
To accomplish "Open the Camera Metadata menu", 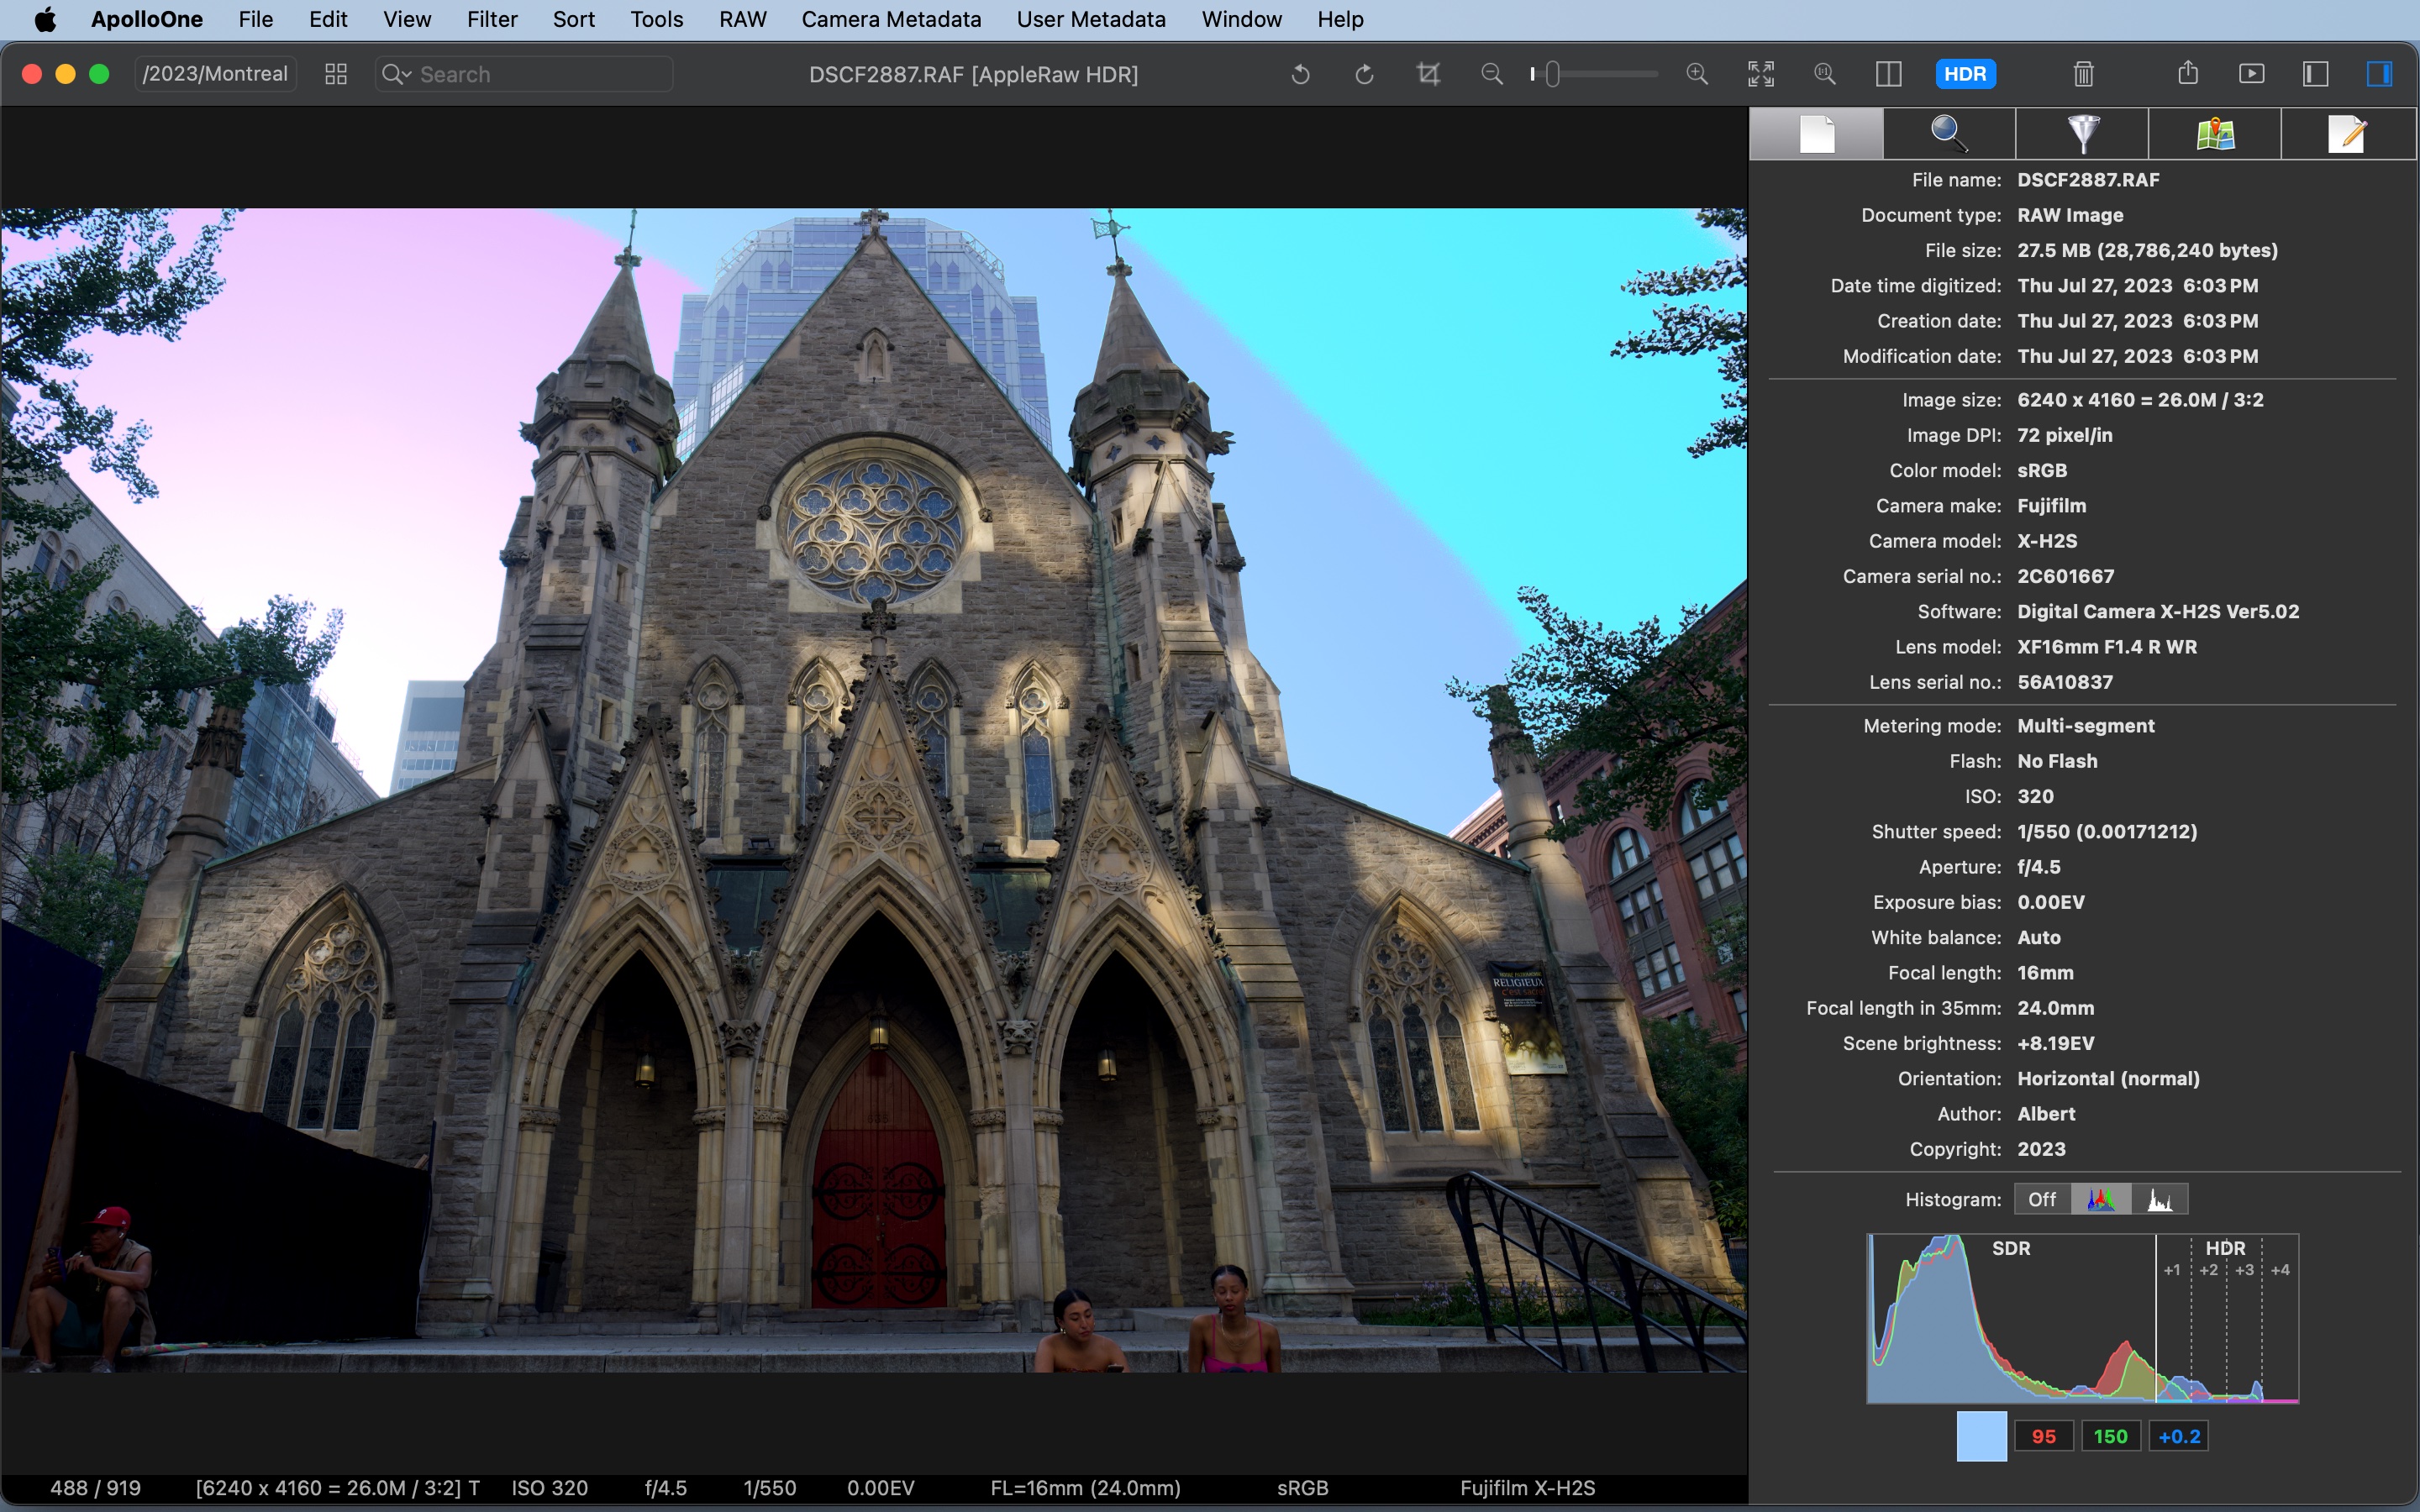I will pyautogui.click(x=891, y=19).
